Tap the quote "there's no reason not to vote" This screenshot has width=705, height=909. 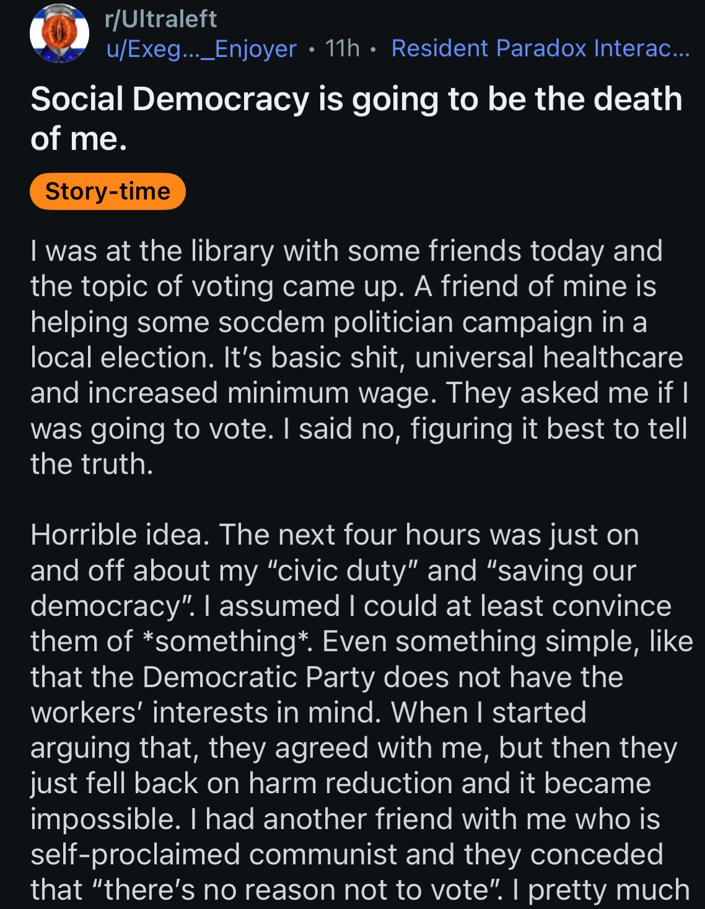click(x=297, y=890)
